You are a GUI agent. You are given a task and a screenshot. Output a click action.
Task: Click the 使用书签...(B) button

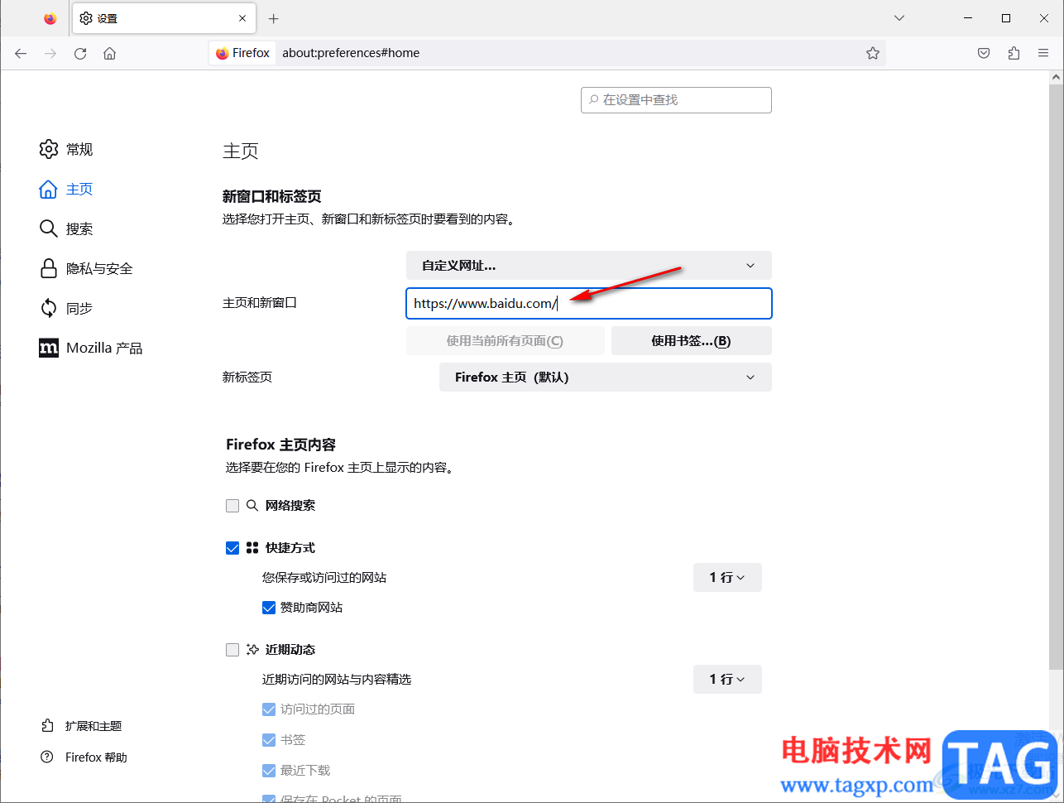(691, 341)
